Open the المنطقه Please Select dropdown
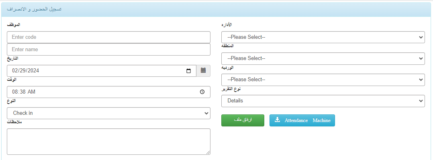The height and width of the screenshot is (160, 433). (x=323, y=58)
